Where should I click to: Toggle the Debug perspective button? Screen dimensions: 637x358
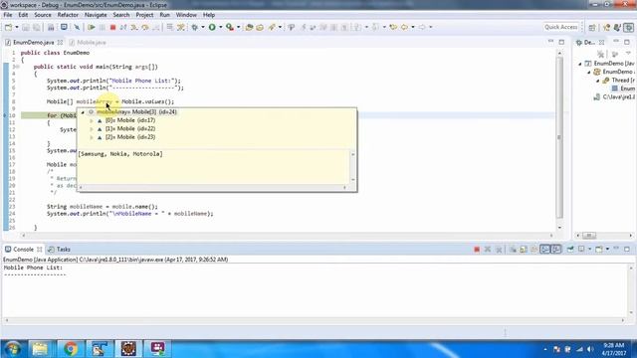click(x=629, y=27)
